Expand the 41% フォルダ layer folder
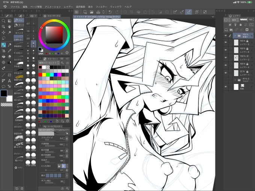 coord(235,80)
